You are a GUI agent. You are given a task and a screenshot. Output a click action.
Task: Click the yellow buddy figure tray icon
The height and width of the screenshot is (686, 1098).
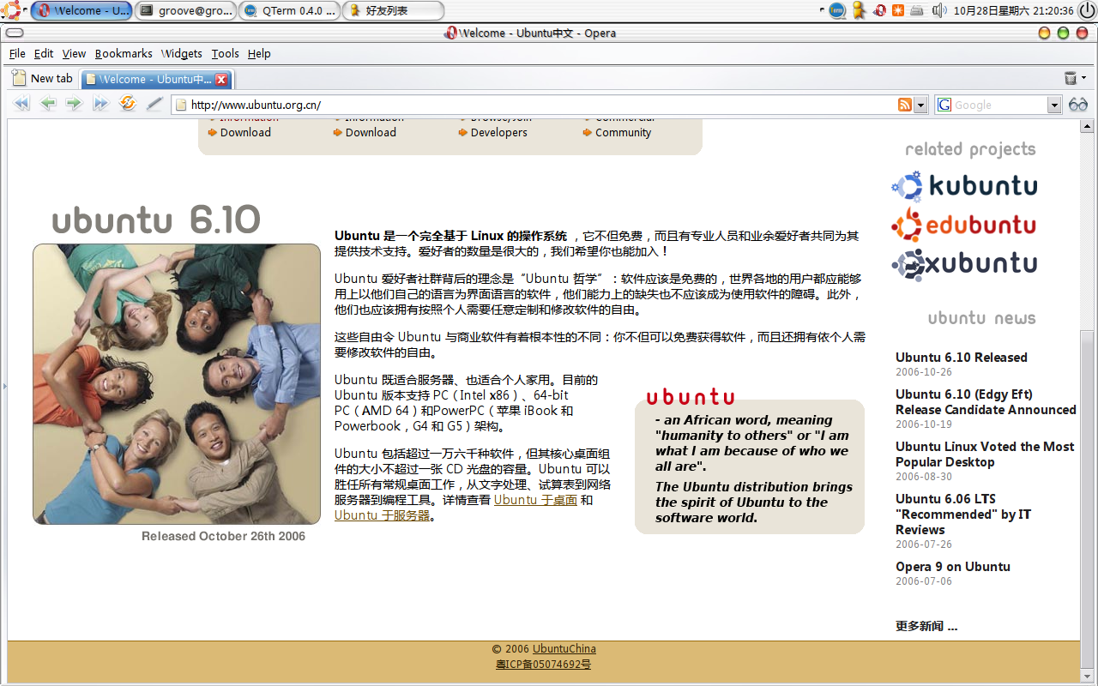pyautogui.click(x=859, y=10)
